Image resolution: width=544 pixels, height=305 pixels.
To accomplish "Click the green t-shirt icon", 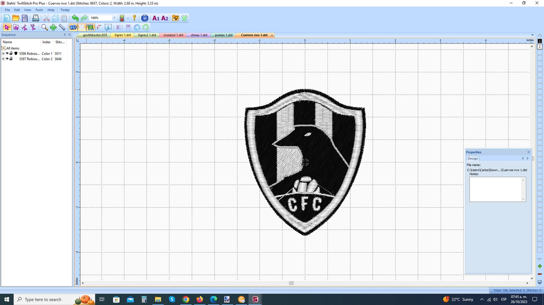I will 184,18.
